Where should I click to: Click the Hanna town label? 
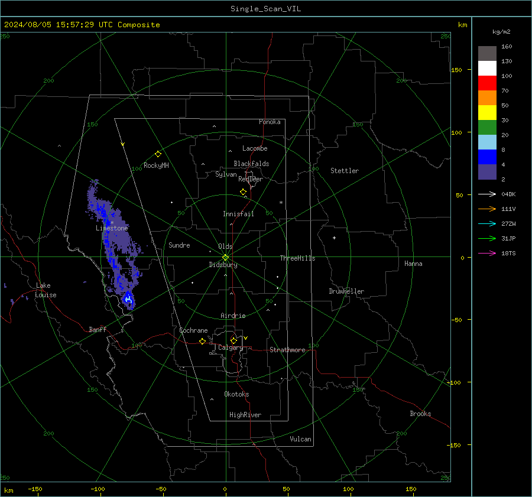413,264
